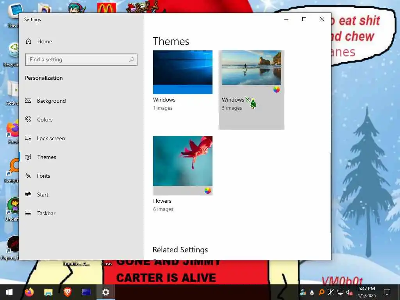
Task: Click the Themes page heading
Action: pyautogui.click(x=171, y=41)
